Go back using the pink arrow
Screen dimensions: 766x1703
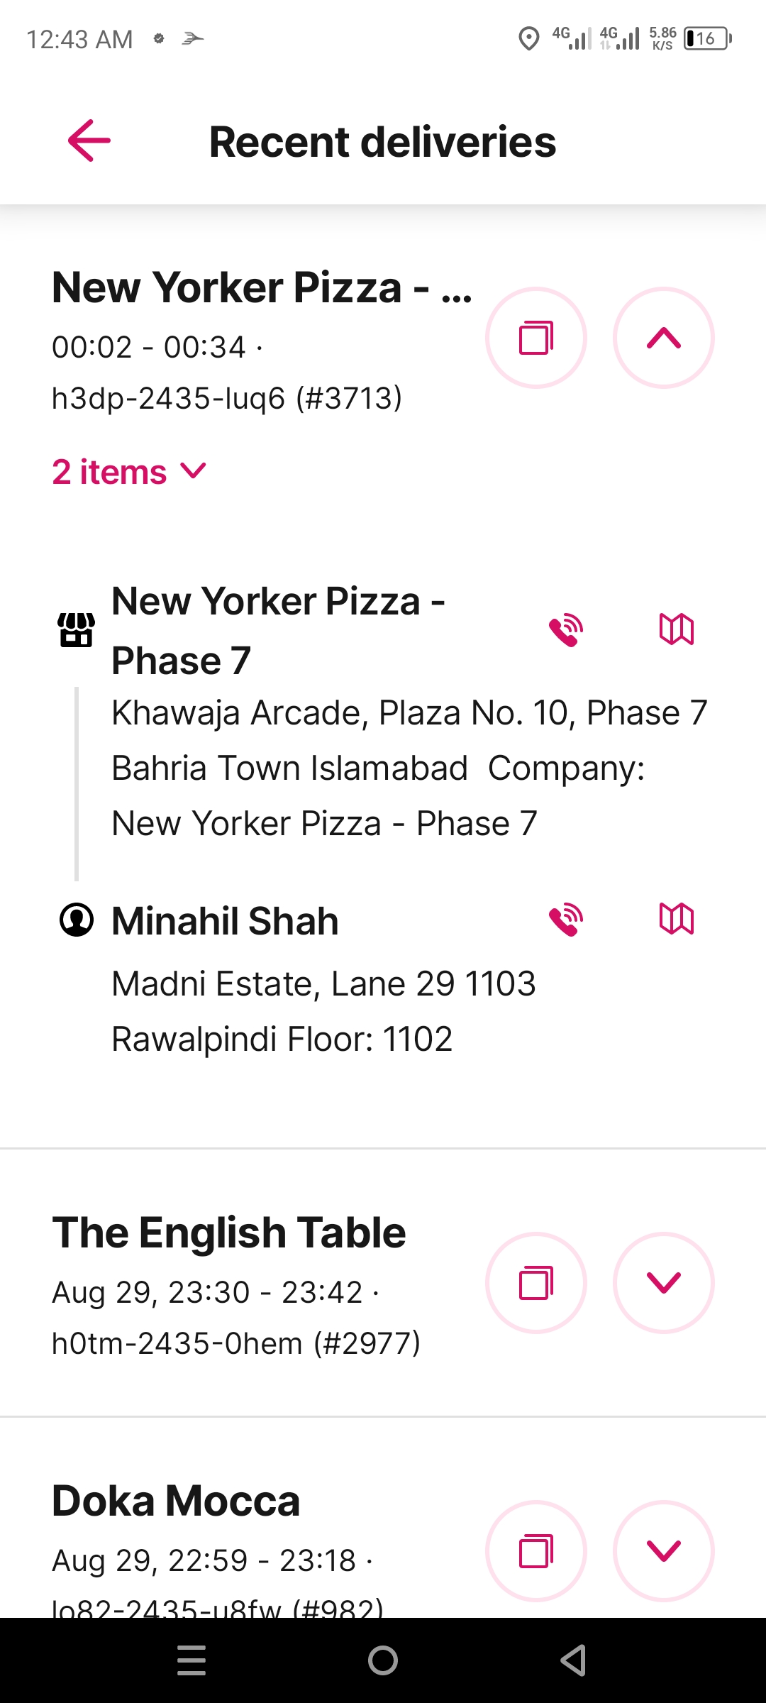point(89,140)
